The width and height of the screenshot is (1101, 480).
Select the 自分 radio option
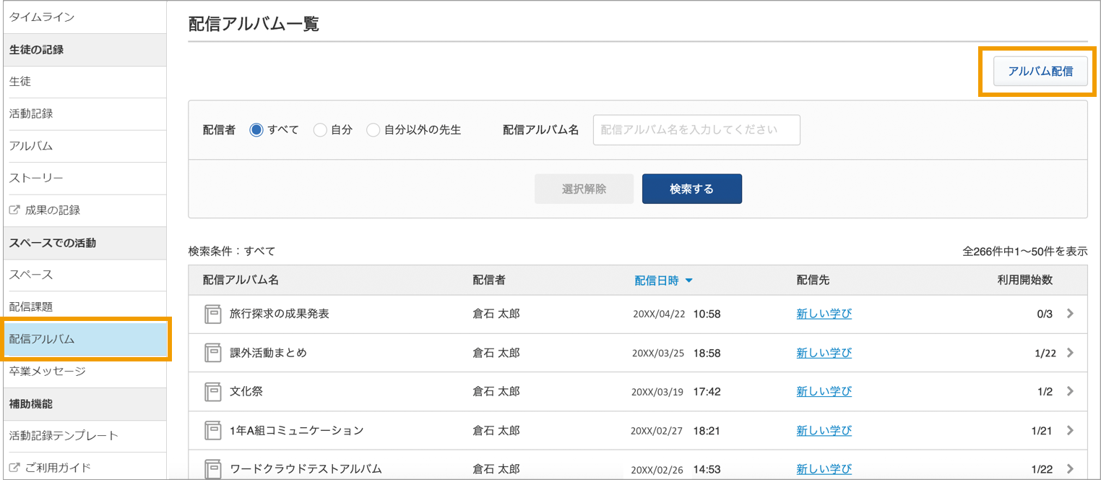click(320, 130)
